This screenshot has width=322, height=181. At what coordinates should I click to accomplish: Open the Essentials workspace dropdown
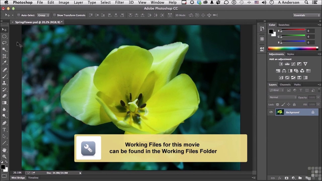pyautogui.click(x=307, y=15)
